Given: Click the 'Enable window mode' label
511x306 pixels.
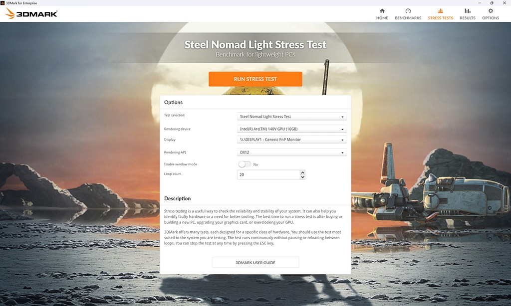Looking at the screenshot, I should 181,164.
